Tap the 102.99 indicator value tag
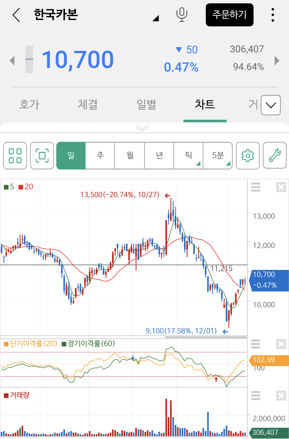Viewport: 289px width, 439px height. pyautogui.click(x=269, y=360)
